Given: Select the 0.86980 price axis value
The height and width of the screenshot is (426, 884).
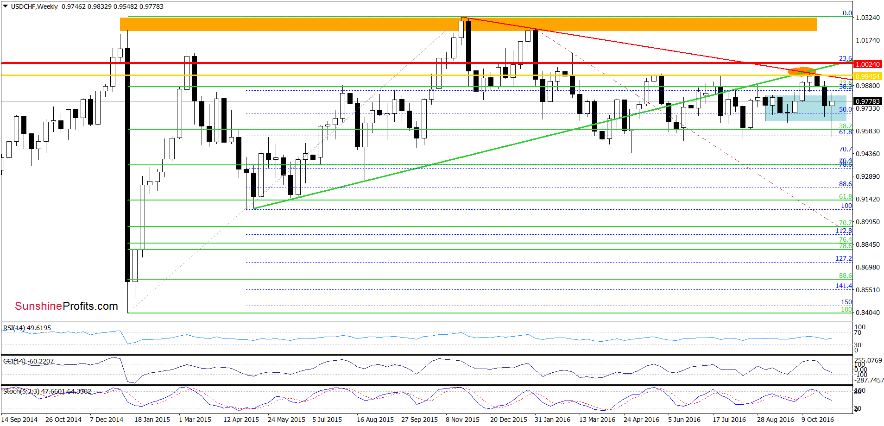Looking at the screenshot, I should click(x=868, y=267).
